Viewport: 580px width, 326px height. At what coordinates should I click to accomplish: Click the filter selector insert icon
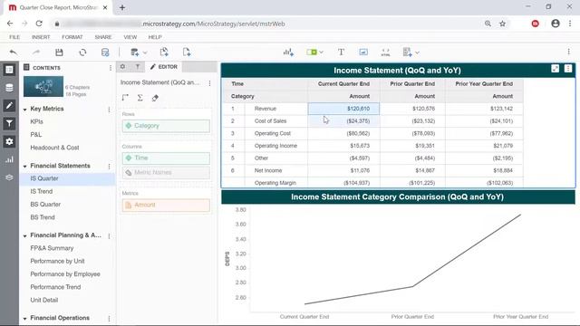pos(312,53)
